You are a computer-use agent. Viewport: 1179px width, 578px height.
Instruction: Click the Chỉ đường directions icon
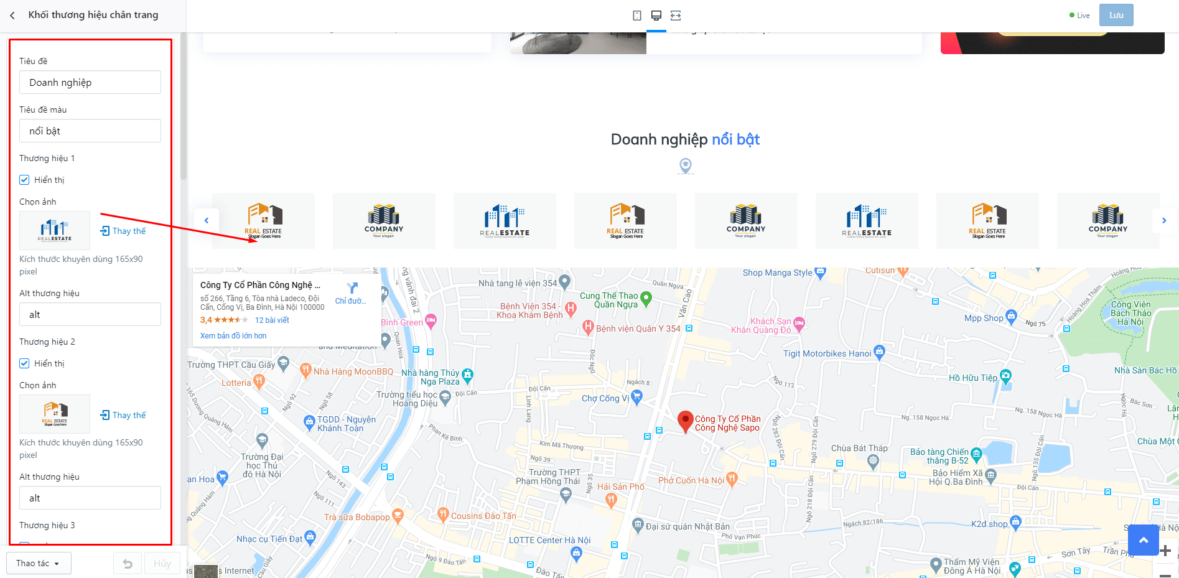click(352, 288)
